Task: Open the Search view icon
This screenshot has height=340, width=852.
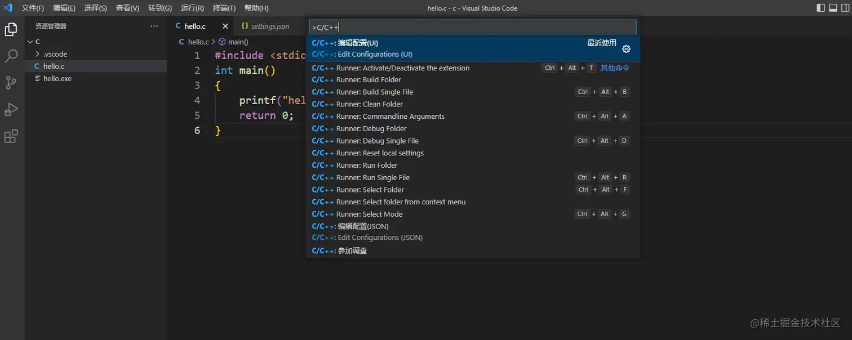Action: pyautogui.click(x=11, y=56)
